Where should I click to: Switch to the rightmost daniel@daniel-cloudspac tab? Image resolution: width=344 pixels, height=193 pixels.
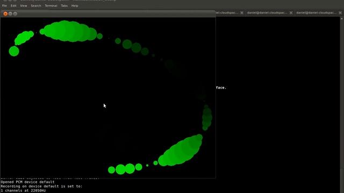coord(316,13)
